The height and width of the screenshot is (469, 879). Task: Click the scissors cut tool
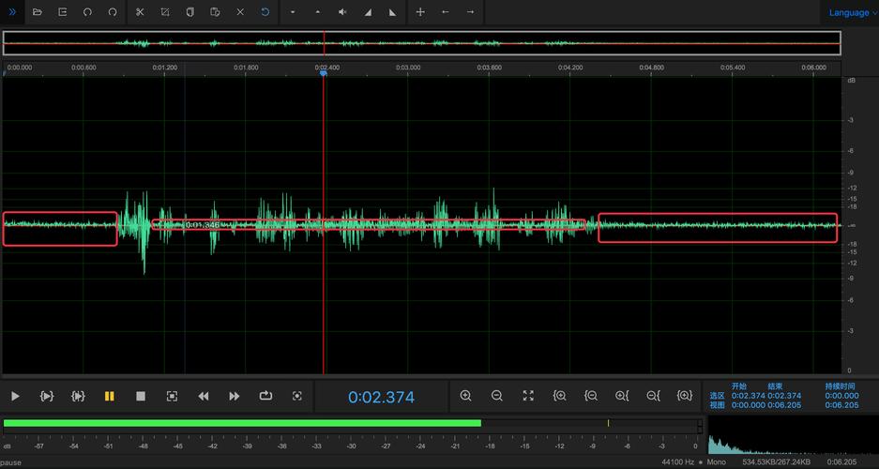[139, 12]
